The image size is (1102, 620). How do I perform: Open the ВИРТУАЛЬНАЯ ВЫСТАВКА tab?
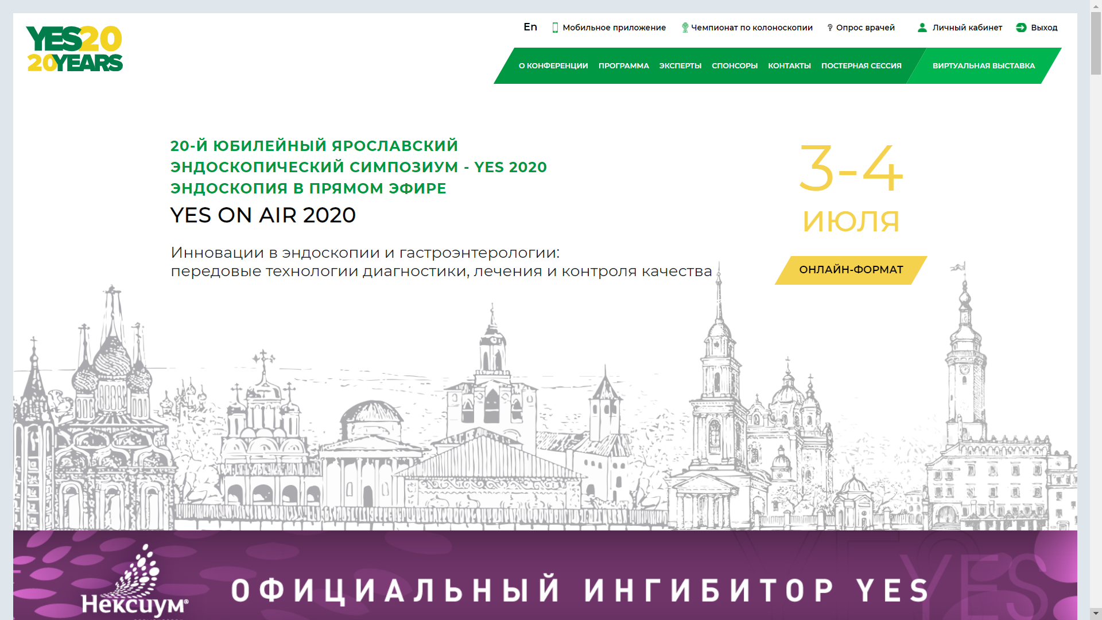click(x=983, y=66)
